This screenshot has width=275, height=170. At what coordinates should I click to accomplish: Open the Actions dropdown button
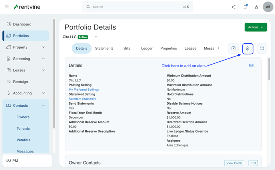255,27
